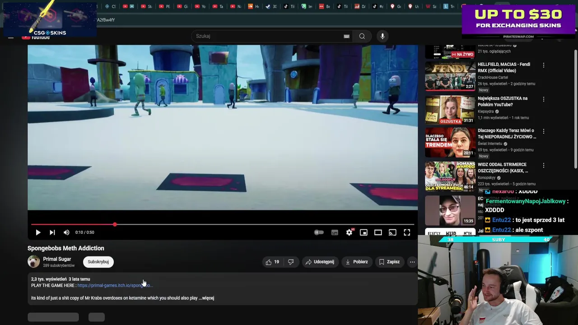Click the Udostępnij share button
Screen dimensions: 578x325
tap(320, 262)
